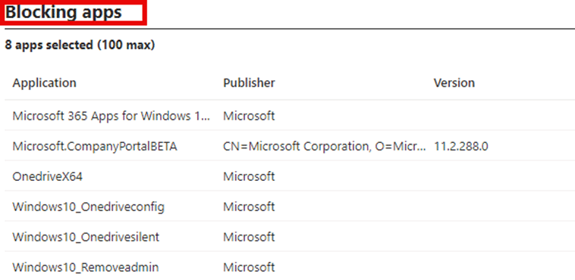This screenshot has width=575, height=280.
Task: Click Microsoft publisher for Microsoft 365 Apps
Action: [249, 116]
